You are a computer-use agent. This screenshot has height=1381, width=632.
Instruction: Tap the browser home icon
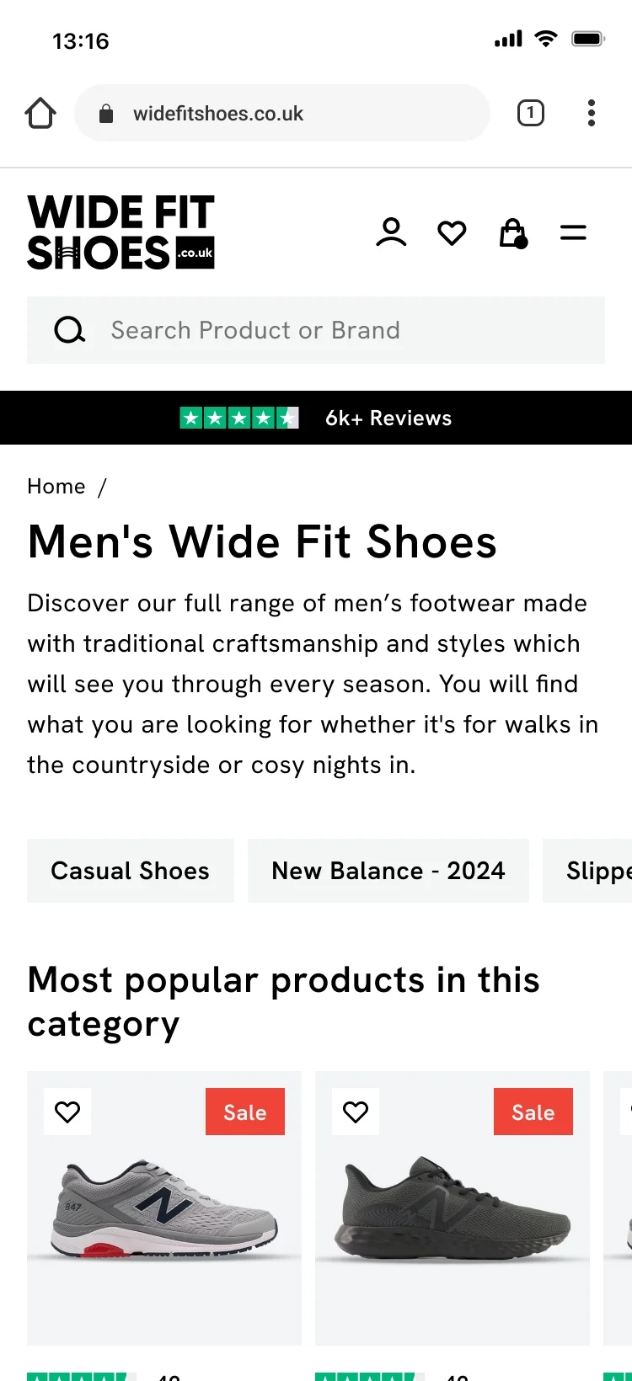click(40, 113)
